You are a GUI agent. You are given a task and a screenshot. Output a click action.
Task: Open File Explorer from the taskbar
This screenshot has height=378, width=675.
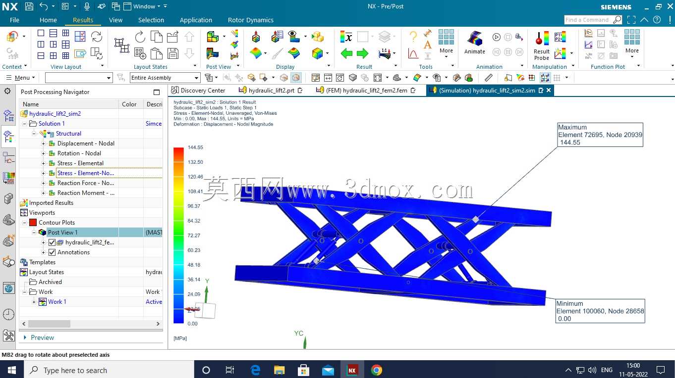pyautogui.click(x=280, y=370)
